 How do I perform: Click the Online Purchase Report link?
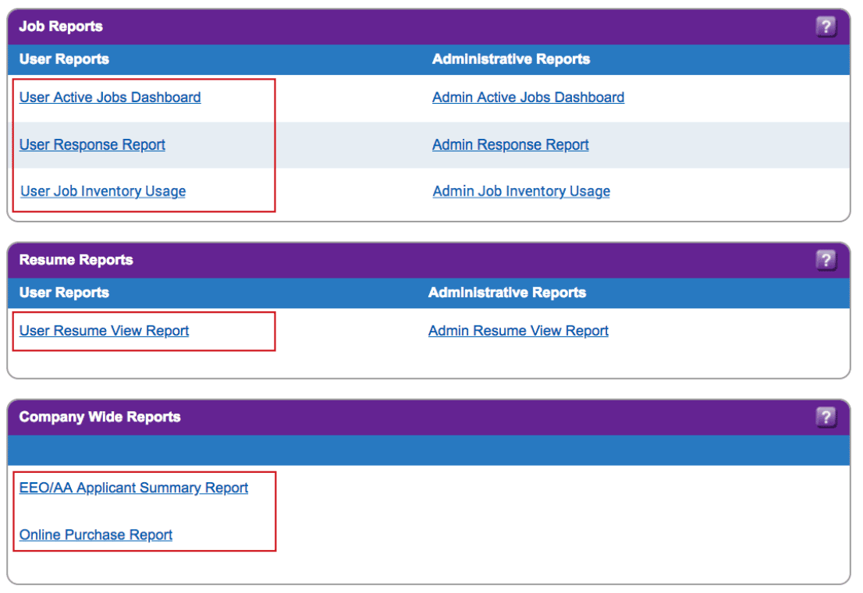96,534
